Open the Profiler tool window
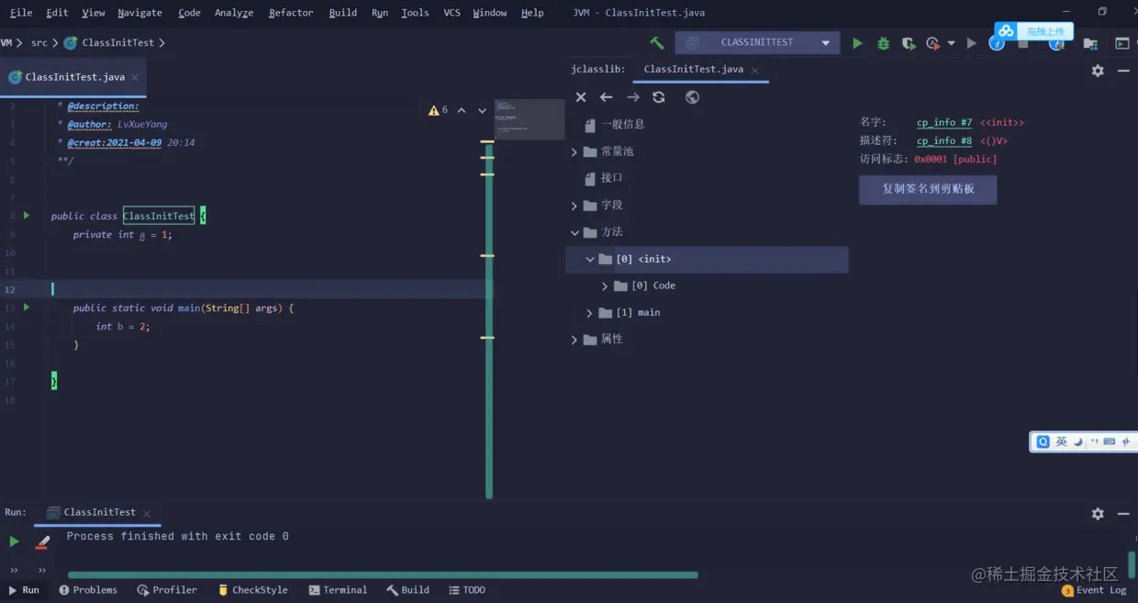The image size is (1138, 603). pos(167,590)
